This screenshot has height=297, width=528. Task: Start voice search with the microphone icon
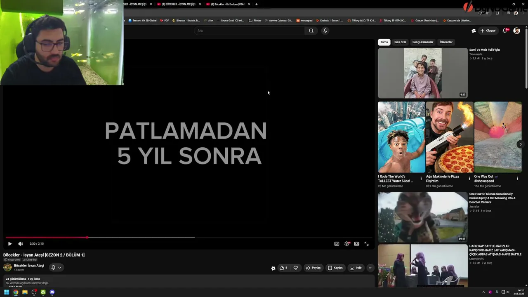point(325,31)
